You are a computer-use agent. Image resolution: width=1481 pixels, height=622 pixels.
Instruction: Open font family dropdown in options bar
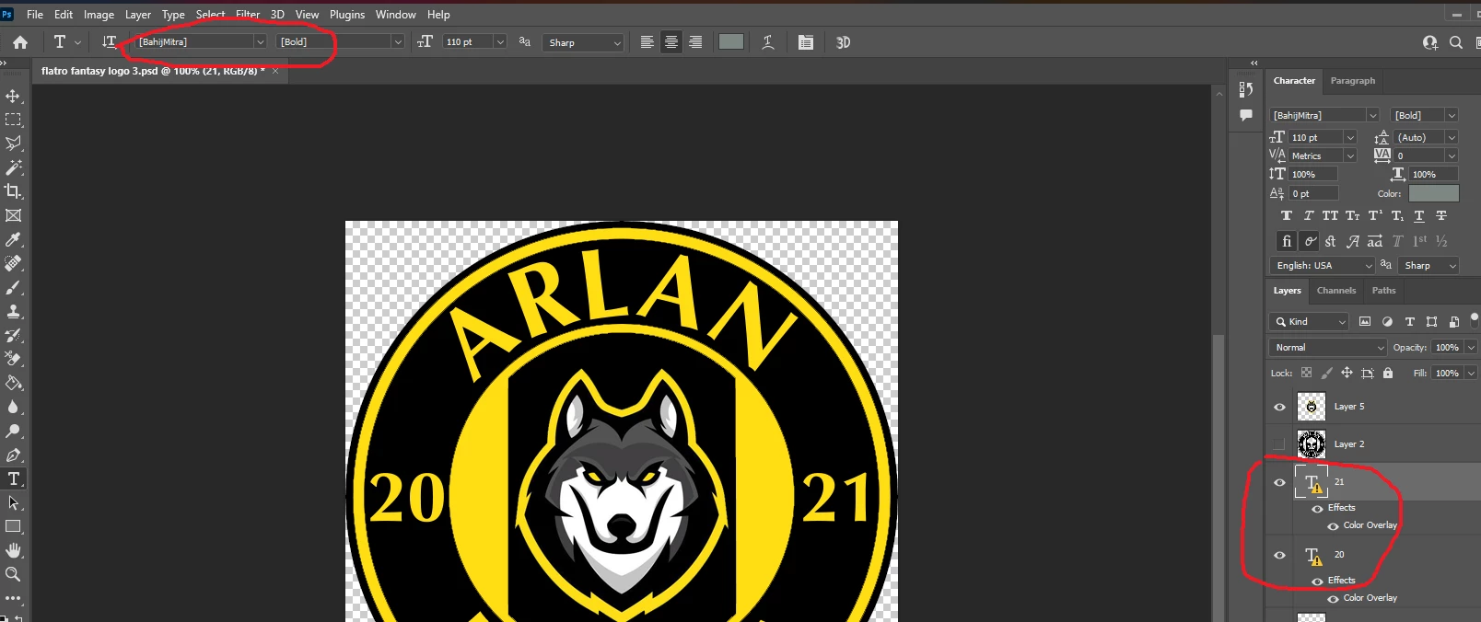pos(260,41)
